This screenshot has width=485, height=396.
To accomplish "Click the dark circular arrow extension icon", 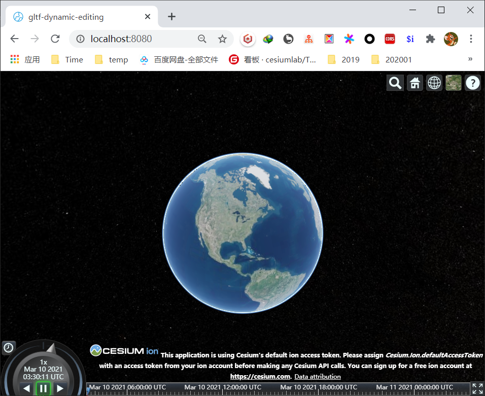I will click(x=288, y=39).
